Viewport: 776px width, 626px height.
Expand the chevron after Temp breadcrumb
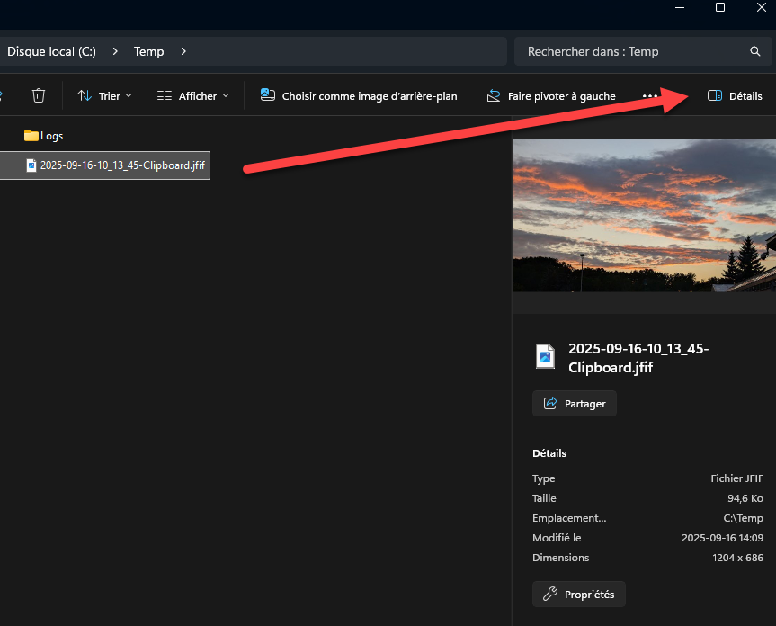tap(183, 51)
